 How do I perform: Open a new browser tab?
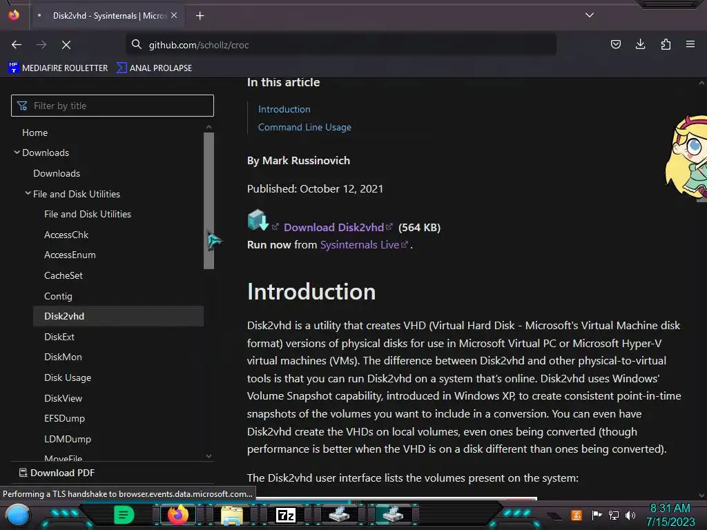click(x=200, y=16)
